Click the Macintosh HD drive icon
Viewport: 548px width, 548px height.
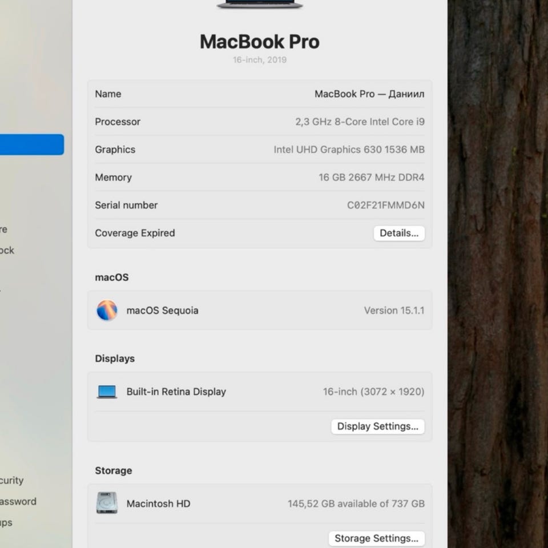coord(107,503)
